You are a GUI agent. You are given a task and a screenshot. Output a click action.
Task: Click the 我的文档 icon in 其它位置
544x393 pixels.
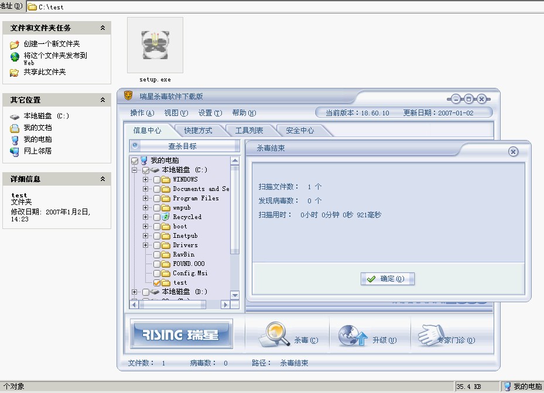pyautogui.click(x=15, y=128)
